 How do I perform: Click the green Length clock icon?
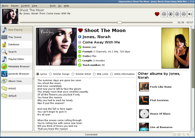[80, 61]
